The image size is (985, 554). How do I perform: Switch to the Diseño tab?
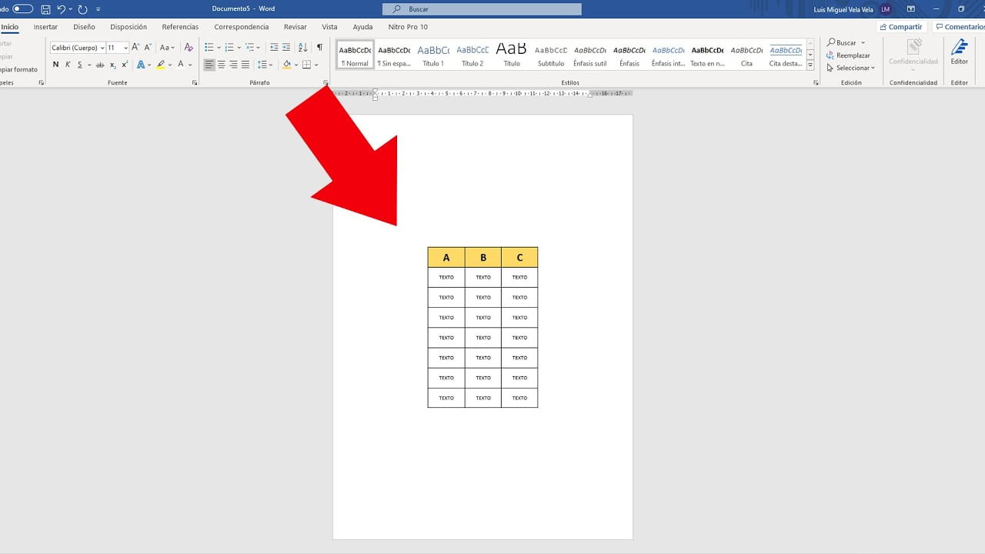pyautogui.click(x=84, y=27)
